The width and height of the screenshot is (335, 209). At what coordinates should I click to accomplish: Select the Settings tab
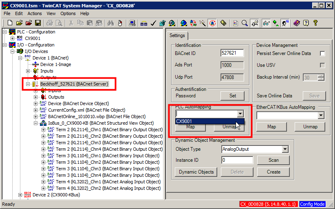[x=177, y=35]
